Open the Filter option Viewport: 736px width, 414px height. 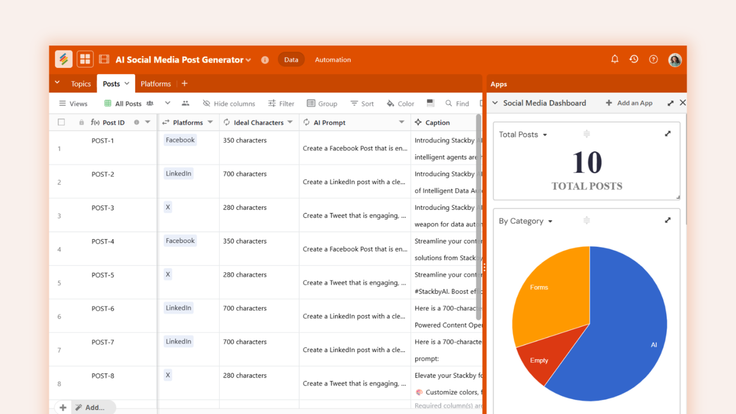[x=281, y=103]
